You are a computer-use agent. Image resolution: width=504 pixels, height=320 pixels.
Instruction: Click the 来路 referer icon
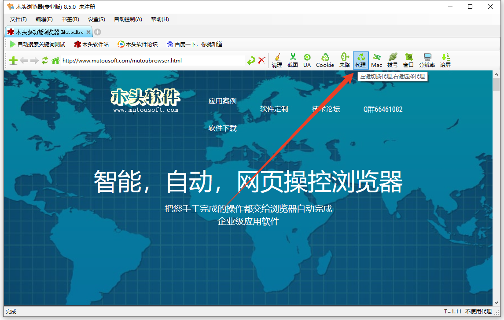(x=345, y=59)
